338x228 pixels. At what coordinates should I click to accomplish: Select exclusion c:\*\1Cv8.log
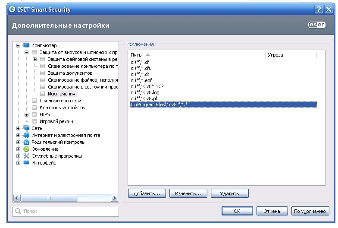[223, 92]
